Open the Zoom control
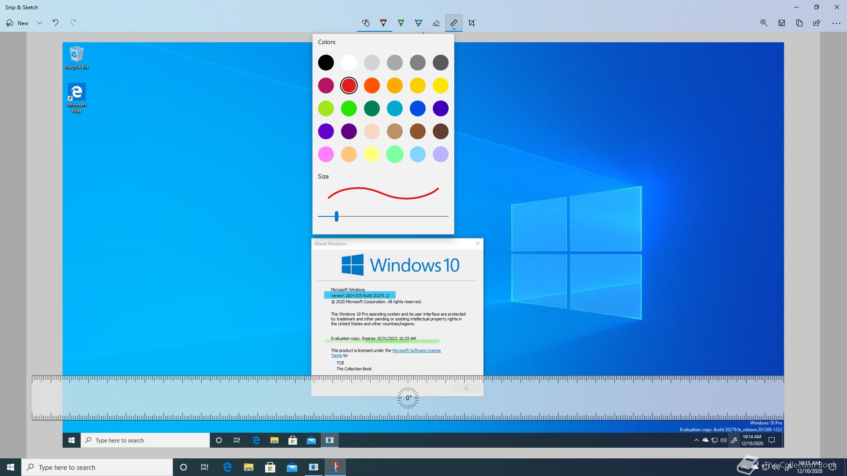The image size is (847, 476). tap(764, 23)
